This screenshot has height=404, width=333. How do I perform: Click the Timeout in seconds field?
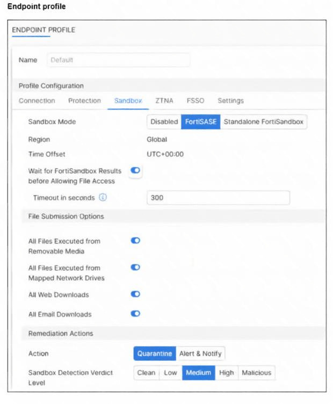click(218, 198)
